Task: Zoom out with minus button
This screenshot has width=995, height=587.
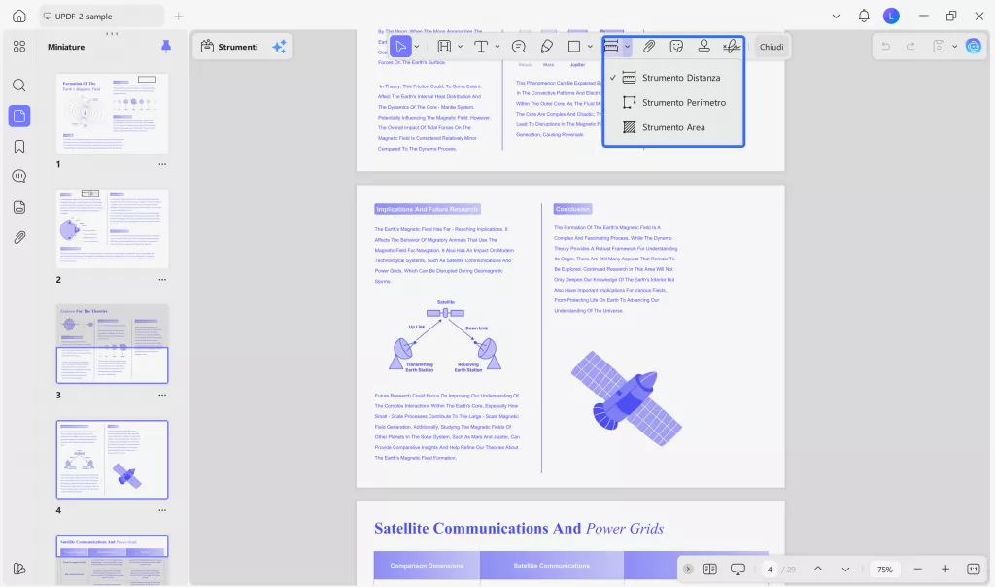Action: (x=917, y=570)
